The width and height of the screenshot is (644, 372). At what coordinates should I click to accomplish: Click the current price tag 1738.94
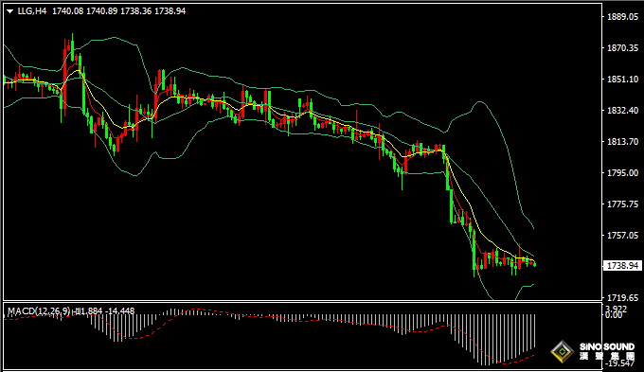(x=622, y=266)
